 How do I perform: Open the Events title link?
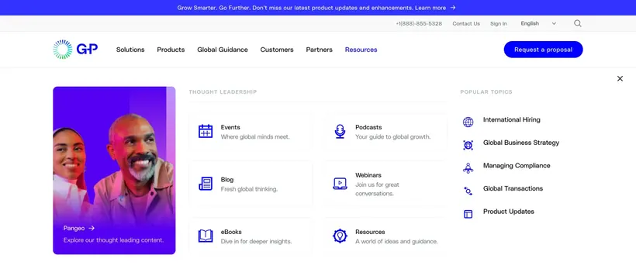coord(230,127)
